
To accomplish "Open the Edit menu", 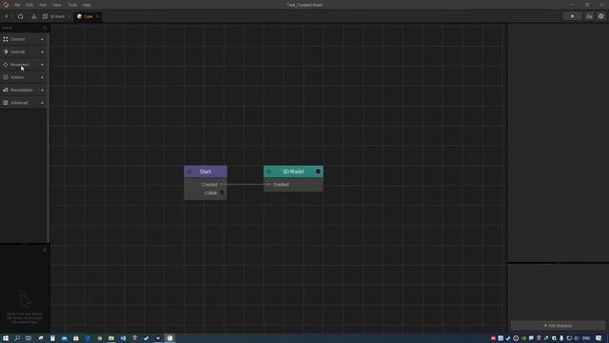I will tap(29, 5).
